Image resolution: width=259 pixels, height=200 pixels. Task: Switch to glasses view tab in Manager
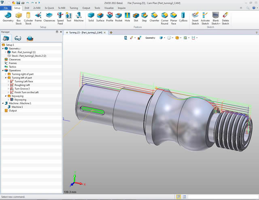[x=19, y=39]
